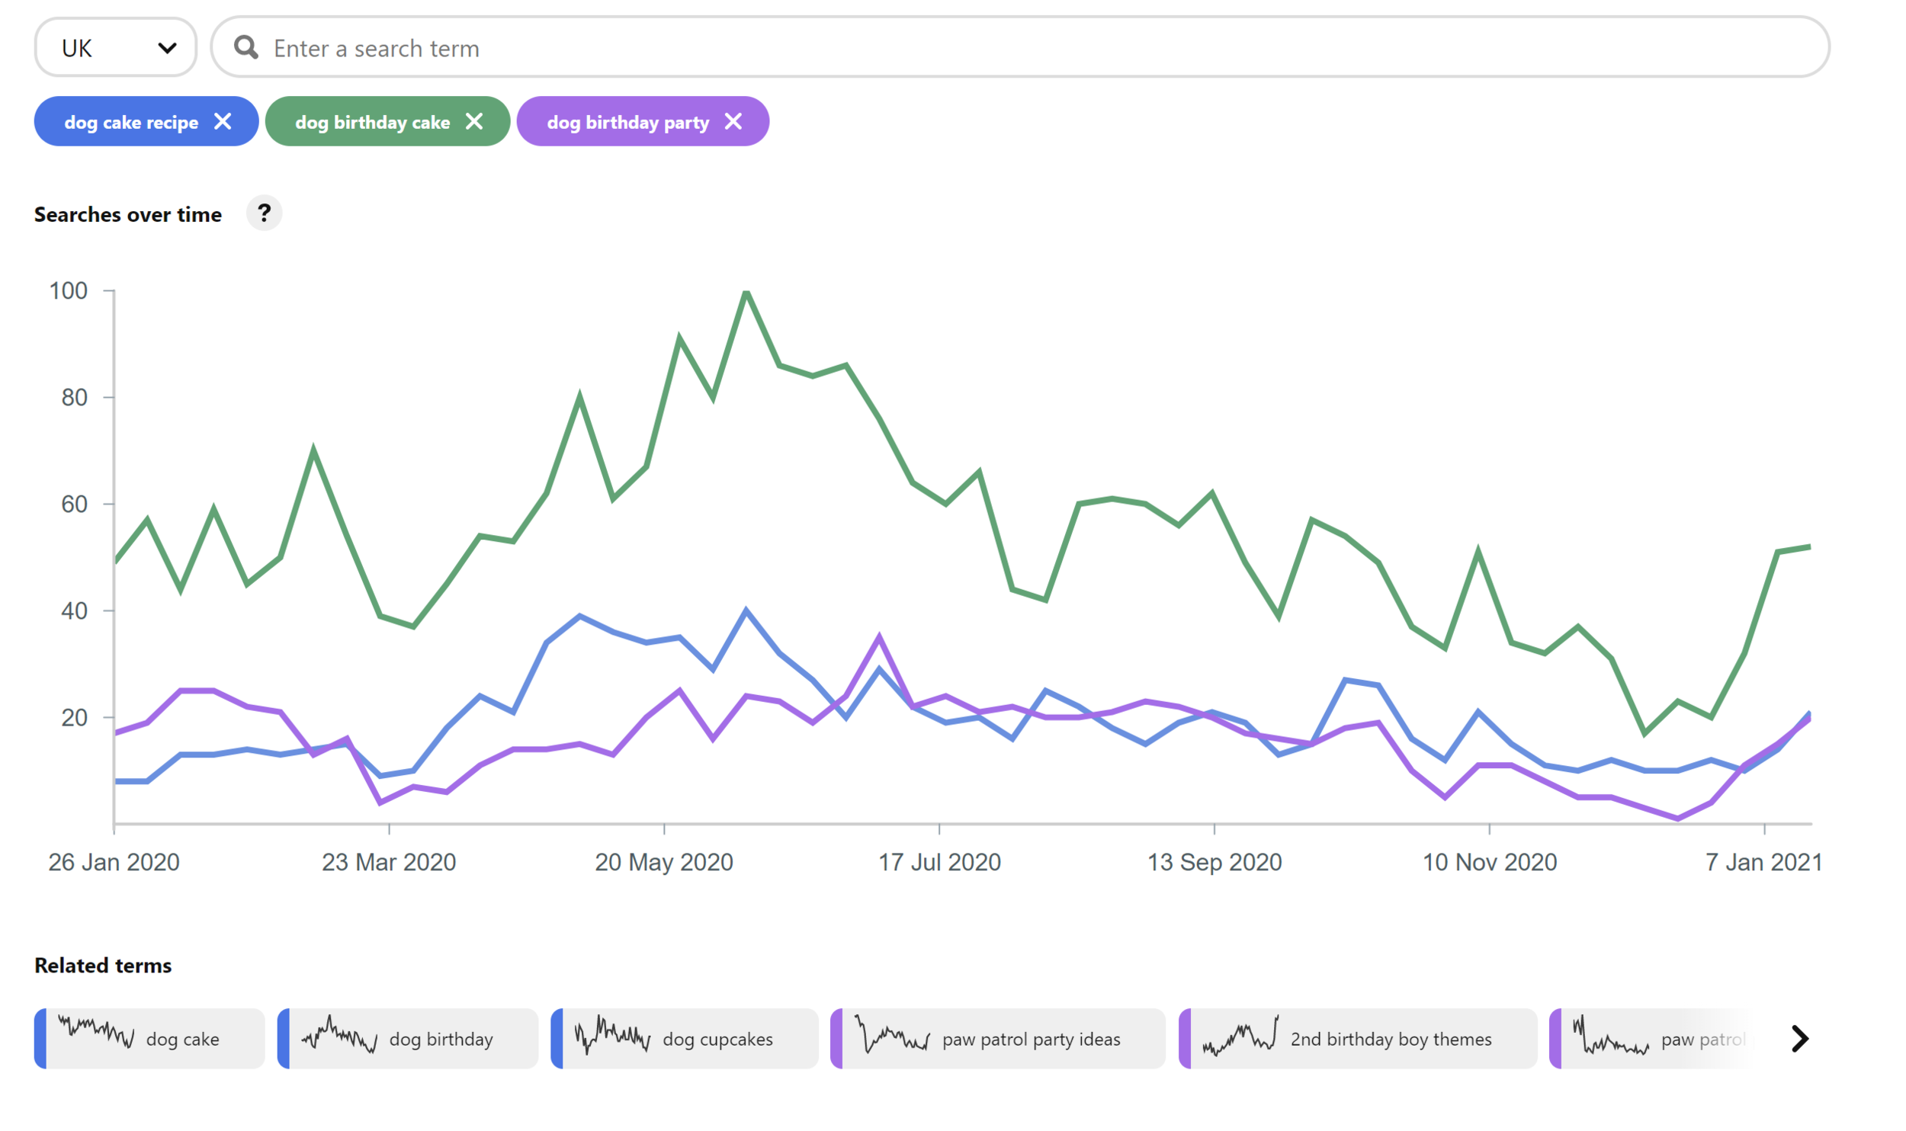
Task: Select the green dog birthday cake chip
Action: point(372,122)
